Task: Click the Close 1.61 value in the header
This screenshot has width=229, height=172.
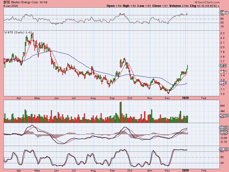Action: [160, 6]
